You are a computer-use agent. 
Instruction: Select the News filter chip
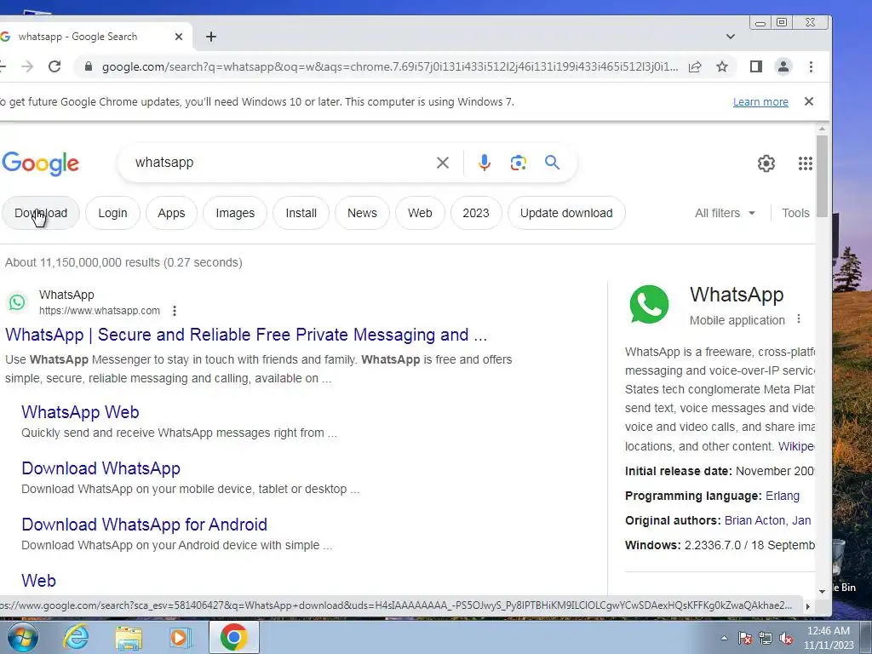(x=362, y=213)
